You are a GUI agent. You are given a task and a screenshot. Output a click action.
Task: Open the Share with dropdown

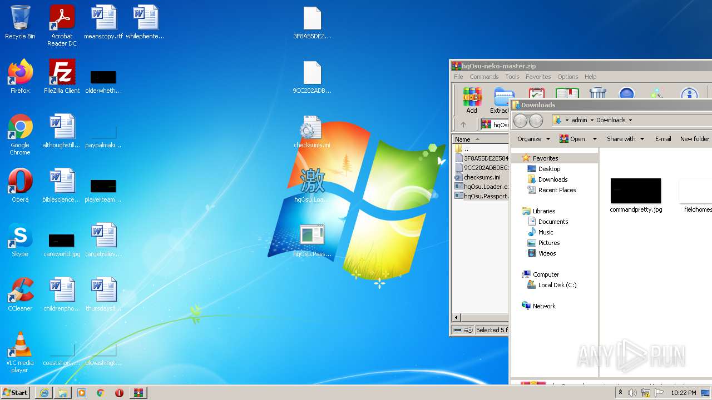tap(625, 139)
